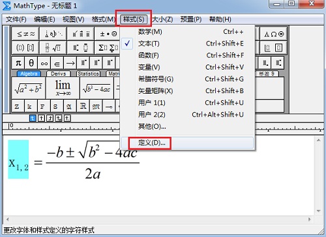326x237 pixels.
Task: Insert the √(b²−4ac) expression
Action: [x=96, y=88]
